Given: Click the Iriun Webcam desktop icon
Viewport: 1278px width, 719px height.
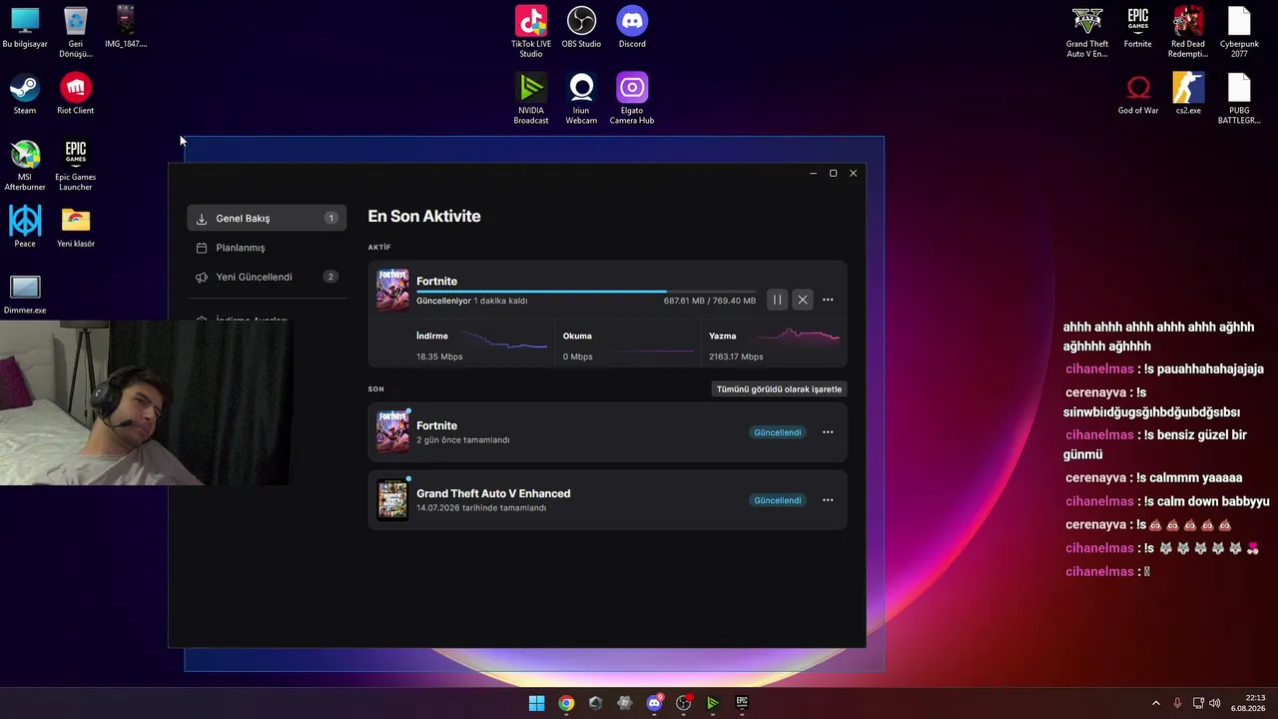Looking at the screenshot, I should click(x=581, y=99).
